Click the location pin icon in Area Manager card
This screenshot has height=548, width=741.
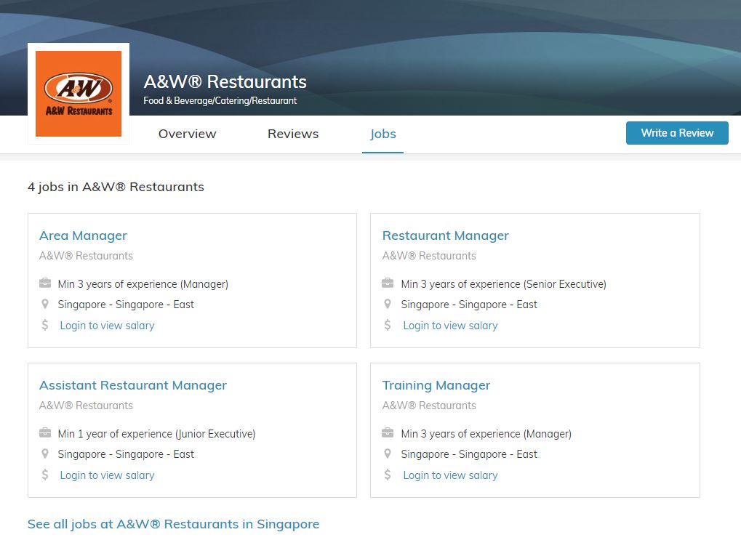[x=45, y=305]
